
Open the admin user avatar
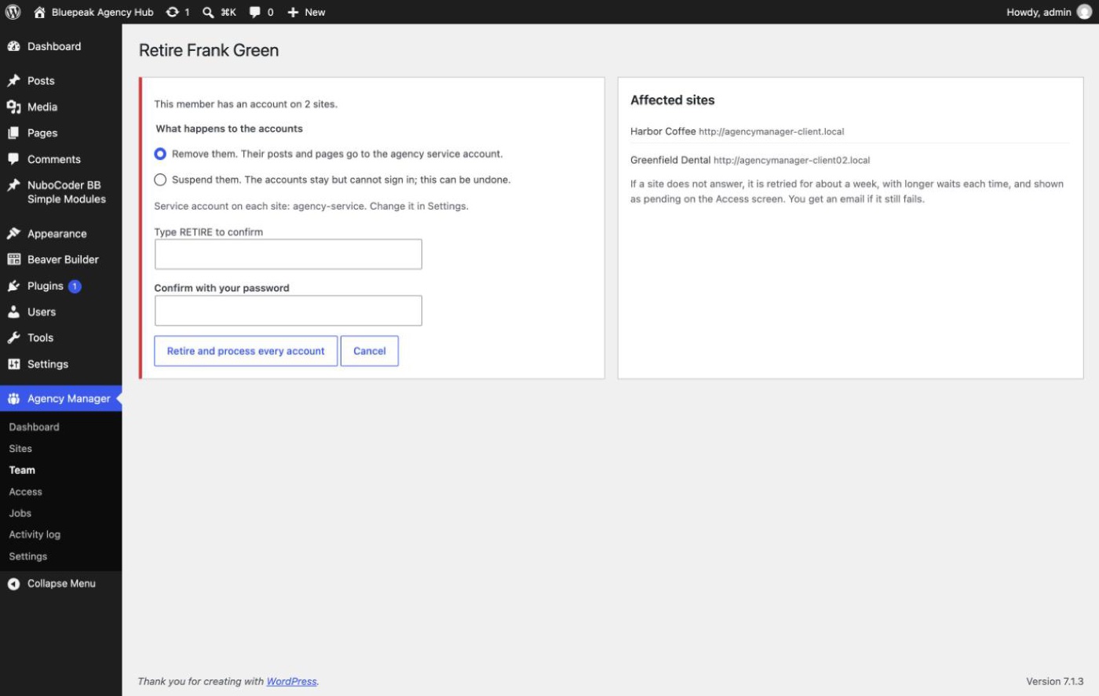coord(1084,12)
